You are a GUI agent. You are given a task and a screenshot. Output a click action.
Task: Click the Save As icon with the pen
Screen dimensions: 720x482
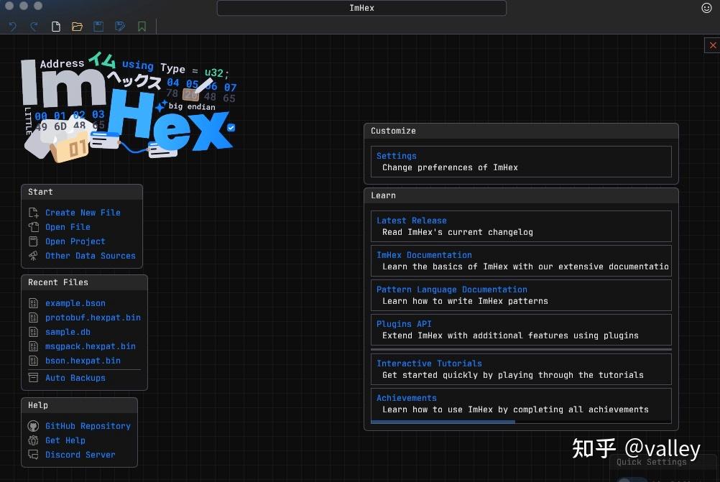119,26
